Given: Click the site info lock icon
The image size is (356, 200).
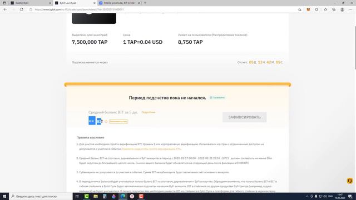Looking at the screenshot, I should tap(31, 9).
